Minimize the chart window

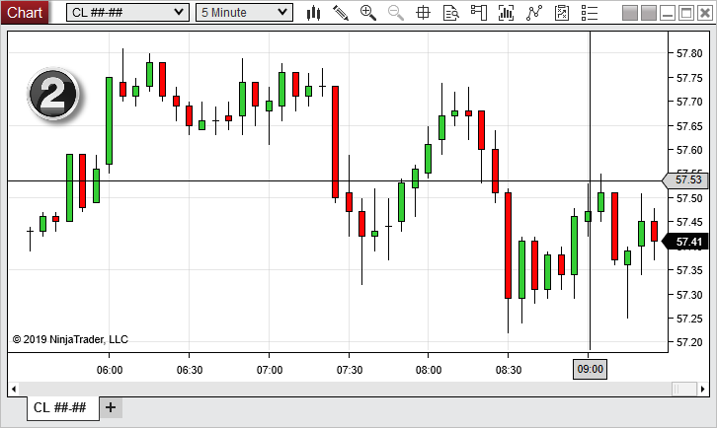668,13
